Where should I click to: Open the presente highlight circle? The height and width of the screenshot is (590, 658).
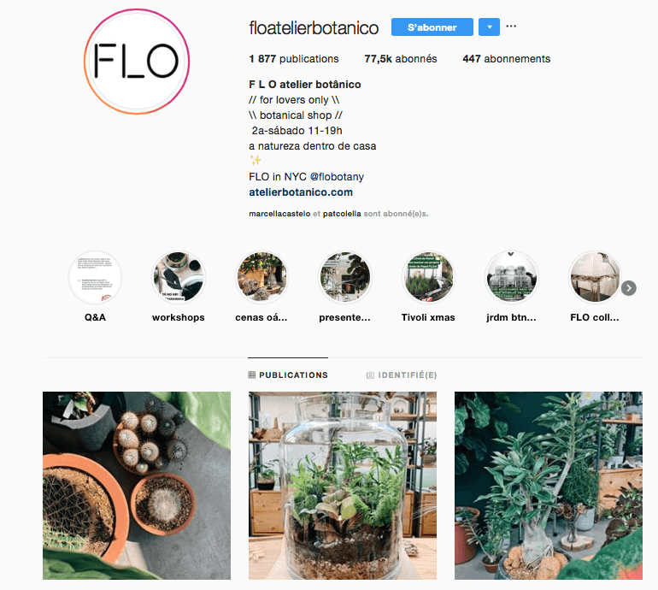[345, 277]
